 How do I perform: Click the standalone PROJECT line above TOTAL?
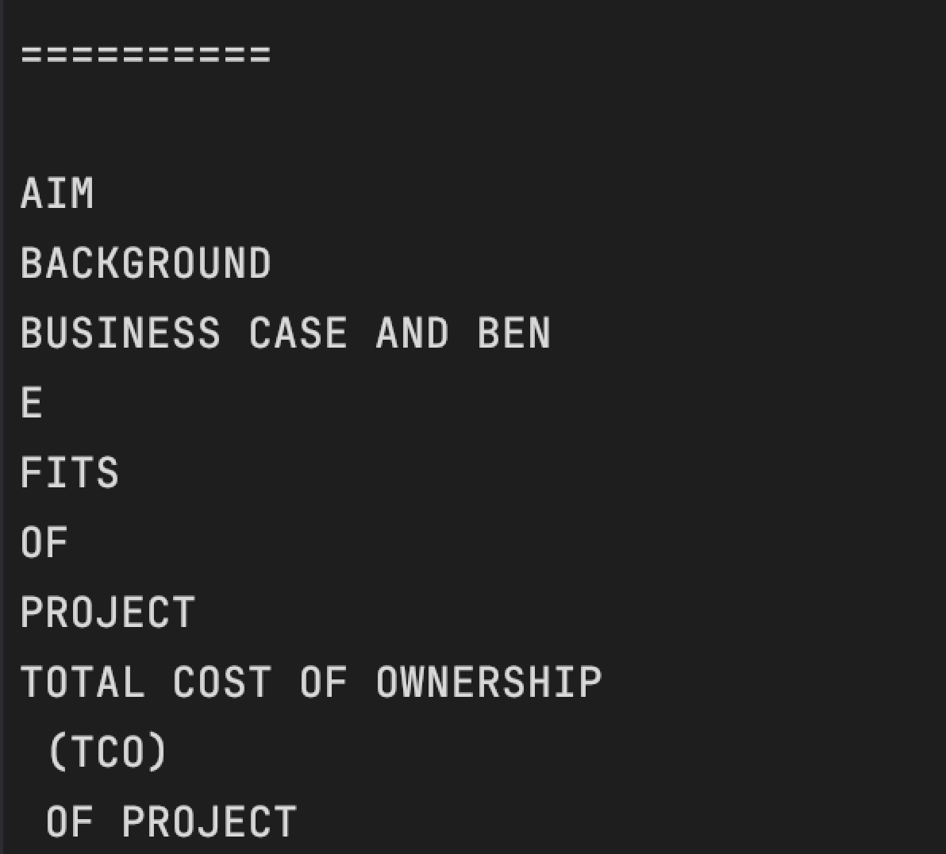coord(108,612)
